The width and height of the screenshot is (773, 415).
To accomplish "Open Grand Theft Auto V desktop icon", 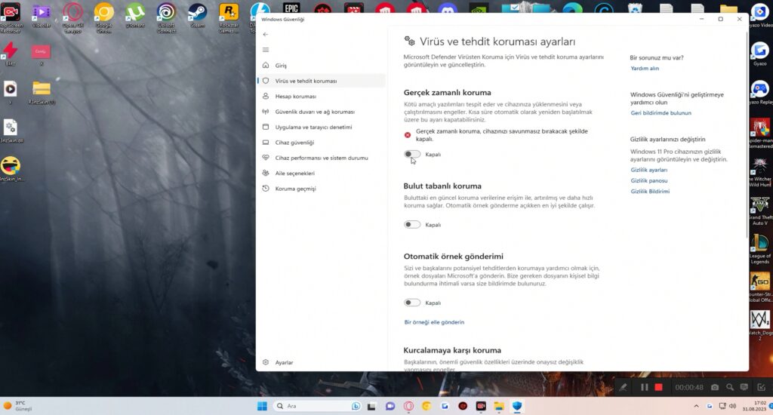I will pos(760,211).
